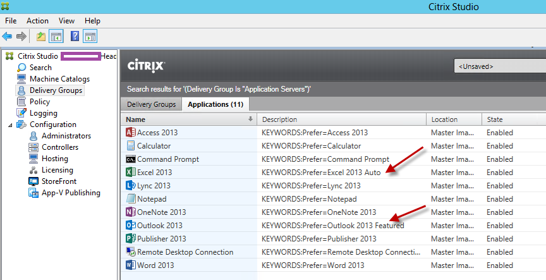This screenshot has width=546, height=280.
Task: Click the Lync 2013 application icon
Action: coord(131,185)
